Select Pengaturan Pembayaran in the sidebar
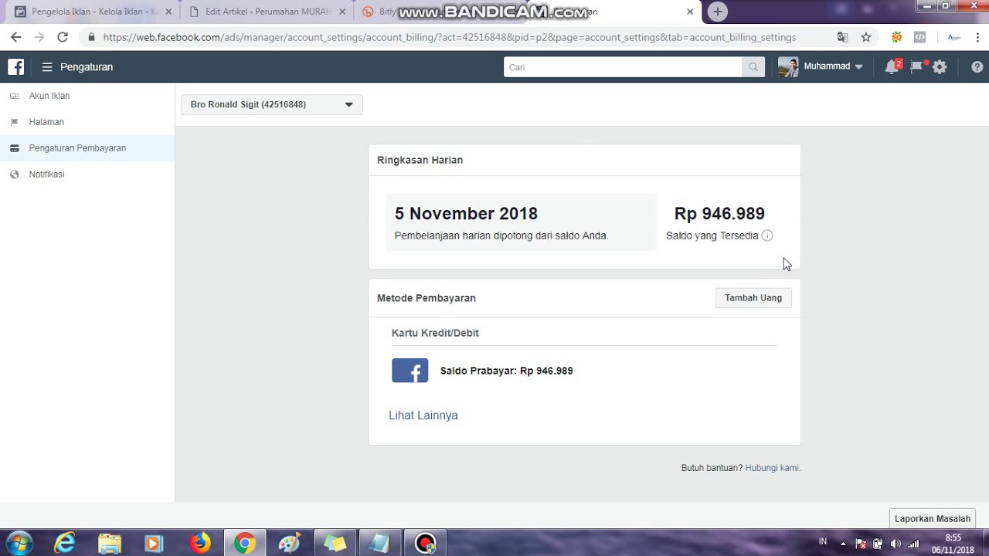This screenshot has height=556, width=989. click(x=77, y=148)
